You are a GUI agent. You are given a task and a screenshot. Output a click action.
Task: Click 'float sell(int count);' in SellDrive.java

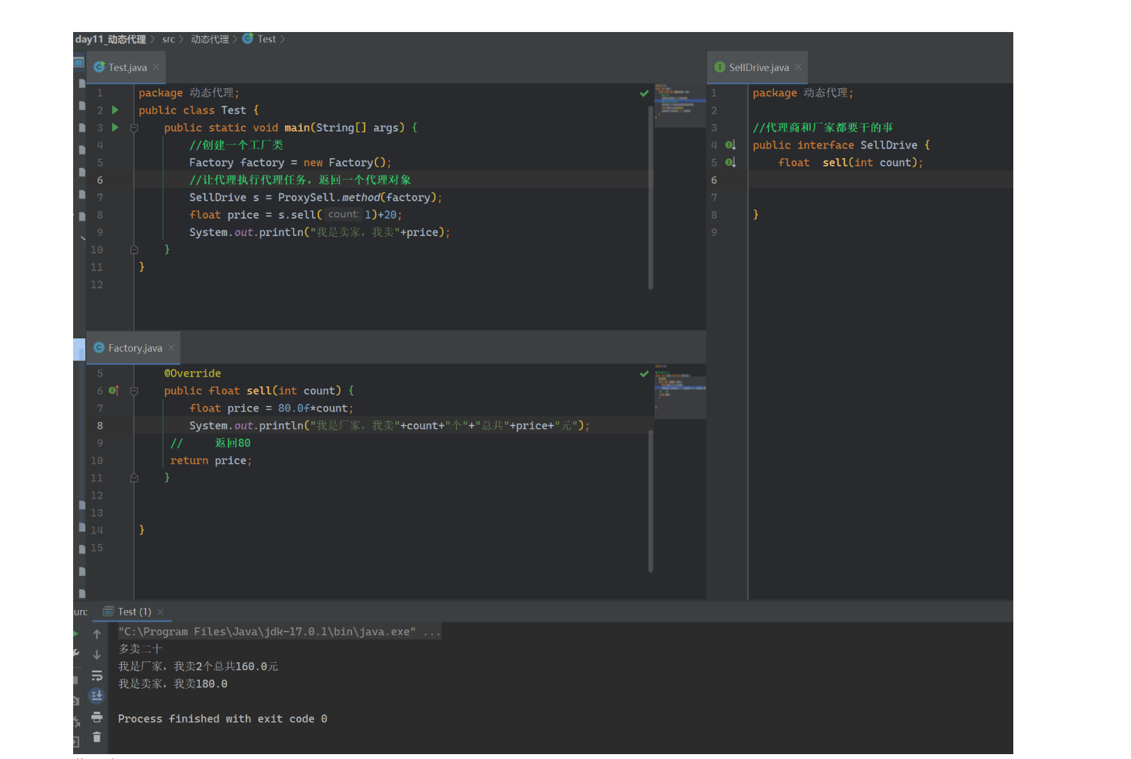click(x=850, y=162)
